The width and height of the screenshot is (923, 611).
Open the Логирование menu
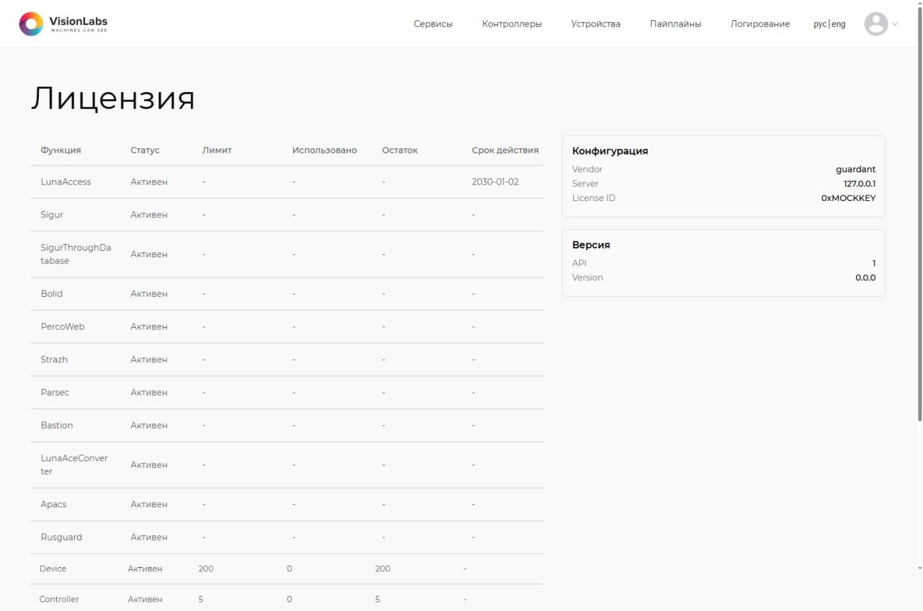(x=760, y=24)
